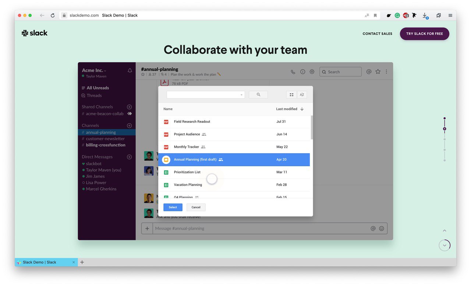
Task: Open All Unreads in the sidebar
Action: (95, 88)
